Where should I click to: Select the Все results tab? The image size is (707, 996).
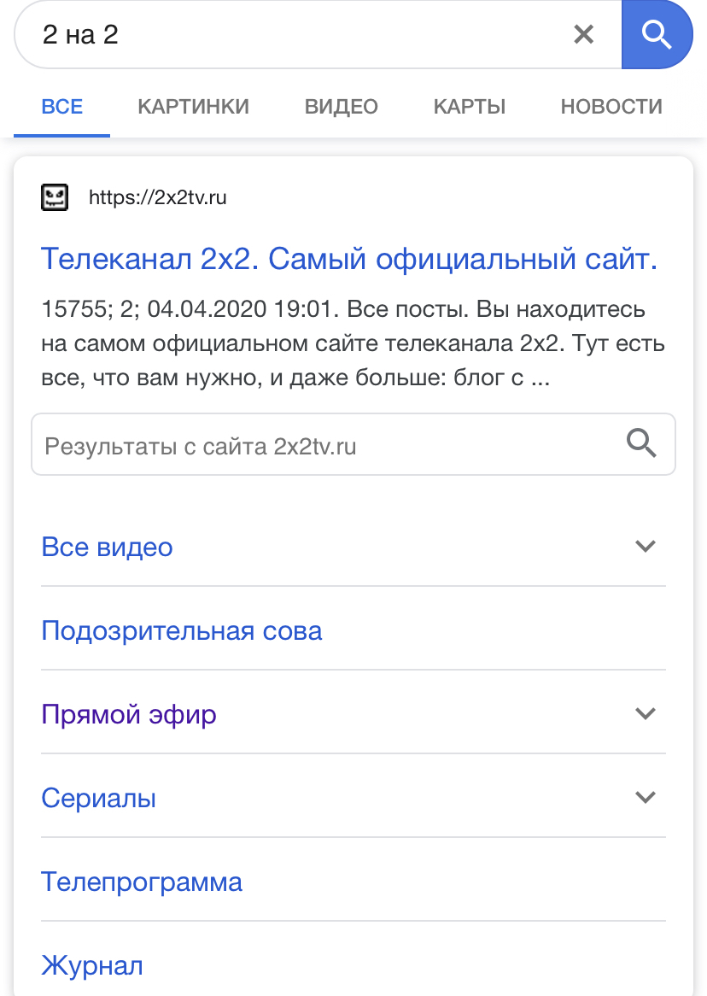coord(62,107)
